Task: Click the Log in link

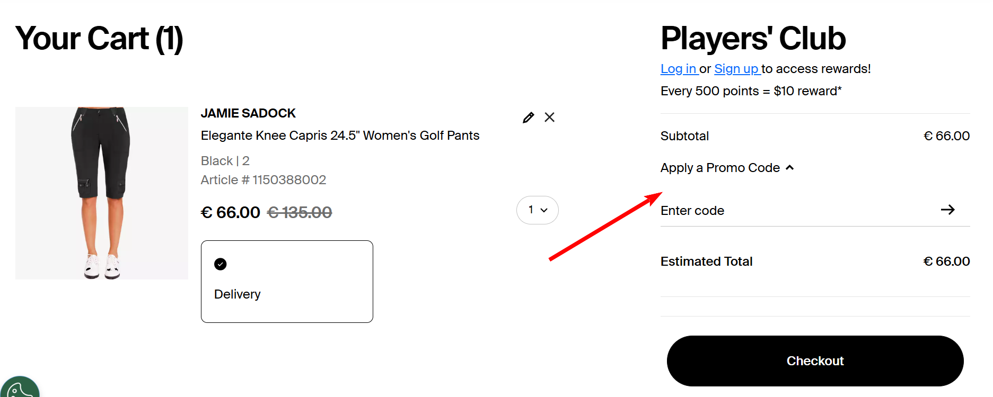Action: point(678,69)
